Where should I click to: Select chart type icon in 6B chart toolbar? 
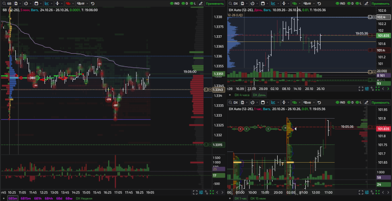[47, 4]
